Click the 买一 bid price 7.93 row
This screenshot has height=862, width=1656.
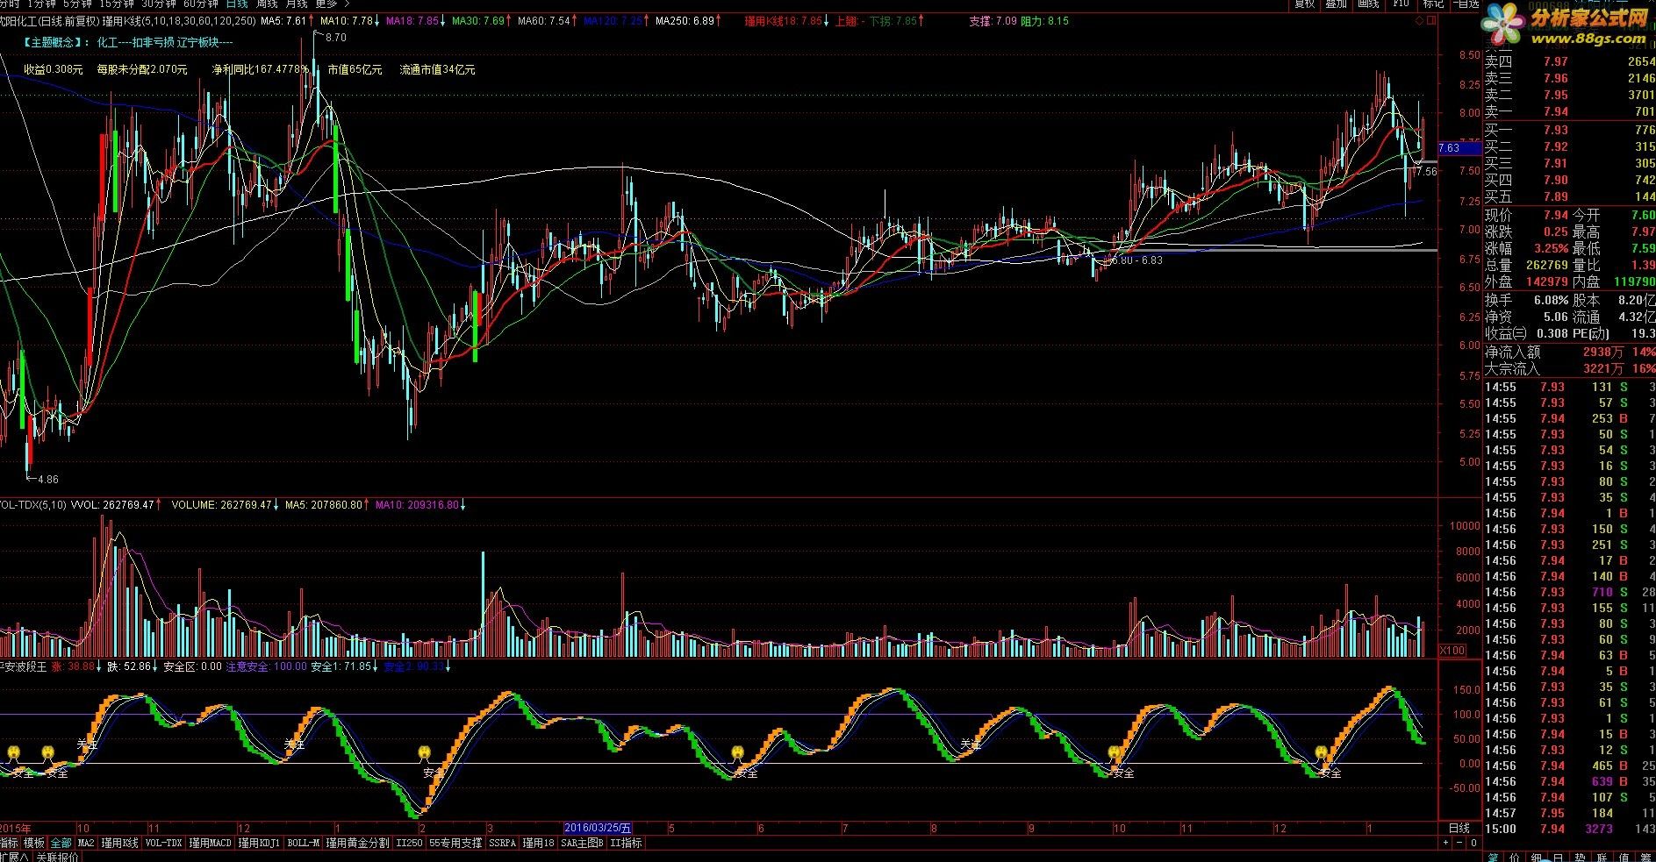[1569, 130]
